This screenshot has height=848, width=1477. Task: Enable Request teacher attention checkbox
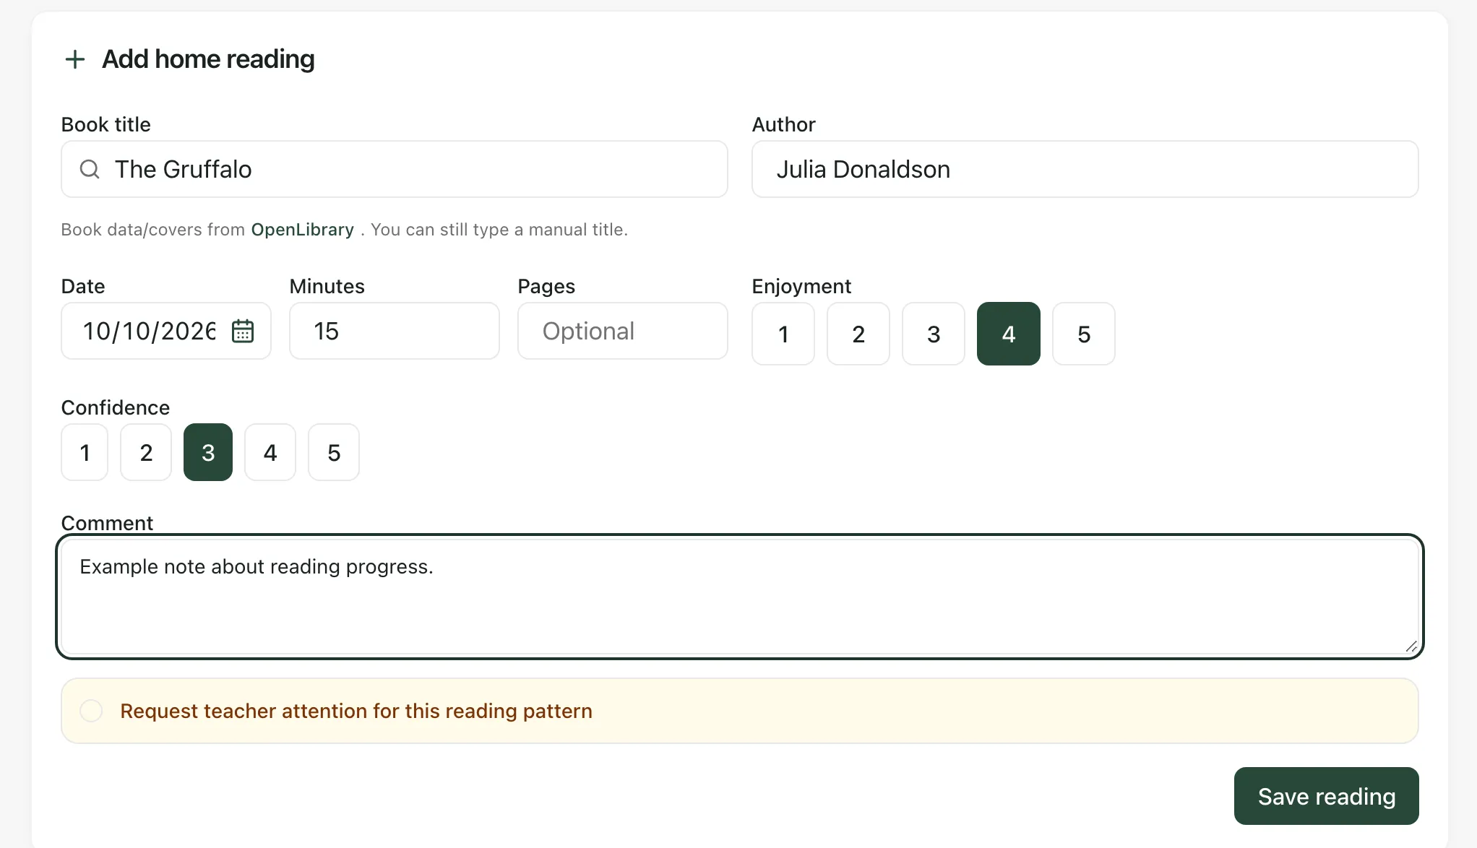(91, 711)
